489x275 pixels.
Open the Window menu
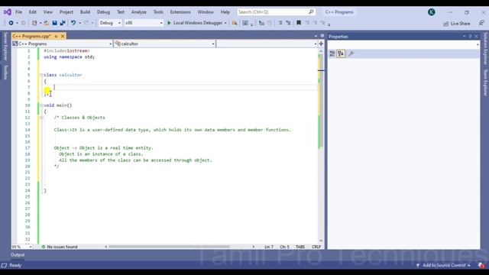(206, 12)
